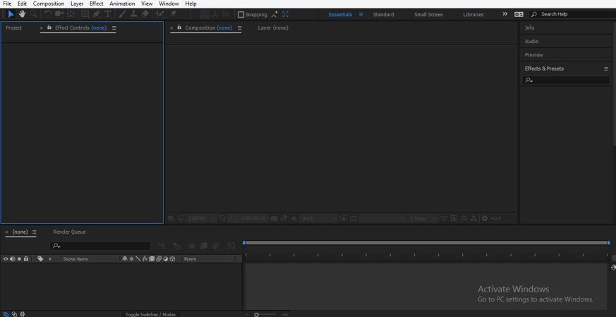Open Composition panel hamburger menu
This screenshot has height=317, width=616.
coord(239,28)
